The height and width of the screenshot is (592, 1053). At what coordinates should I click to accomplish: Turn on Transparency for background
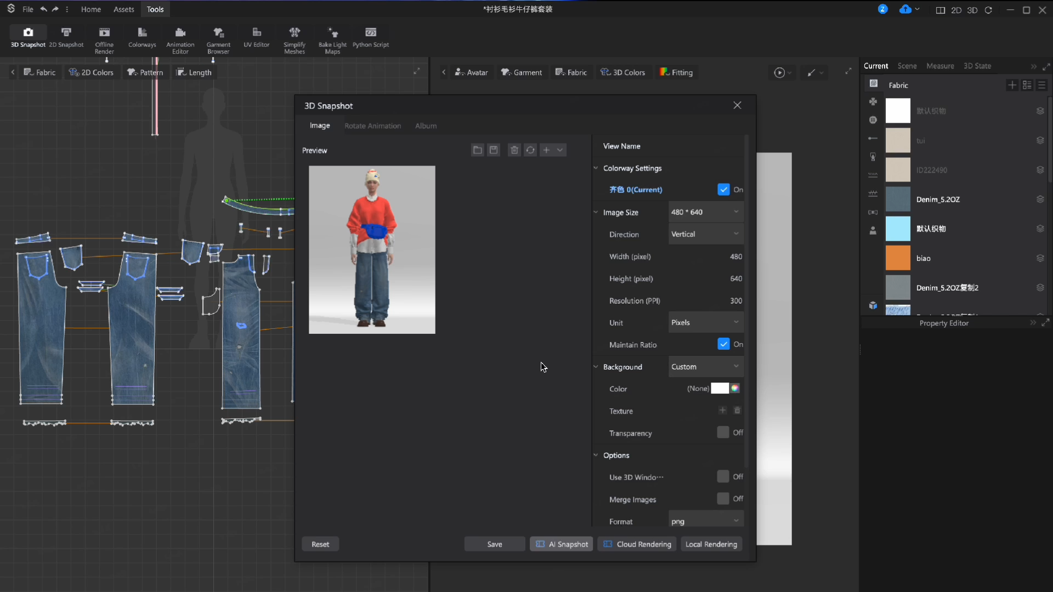(x=723, y=432)
